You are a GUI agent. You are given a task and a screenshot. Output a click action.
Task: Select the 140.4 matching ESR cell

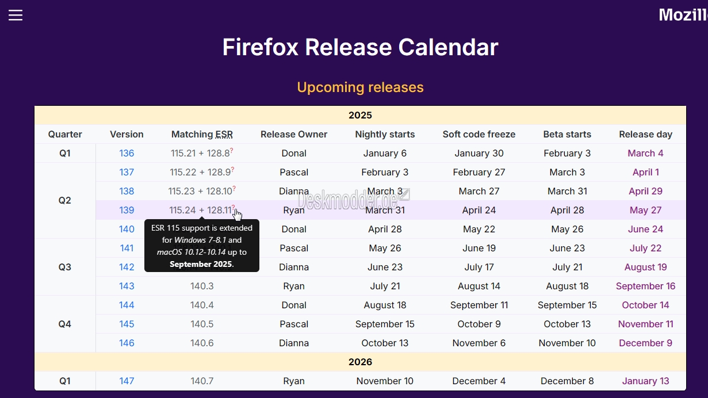click(x=202, y=305)
